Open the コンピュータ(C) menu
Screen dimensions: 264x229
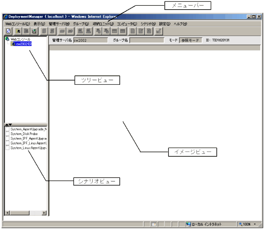coord(127,24)
